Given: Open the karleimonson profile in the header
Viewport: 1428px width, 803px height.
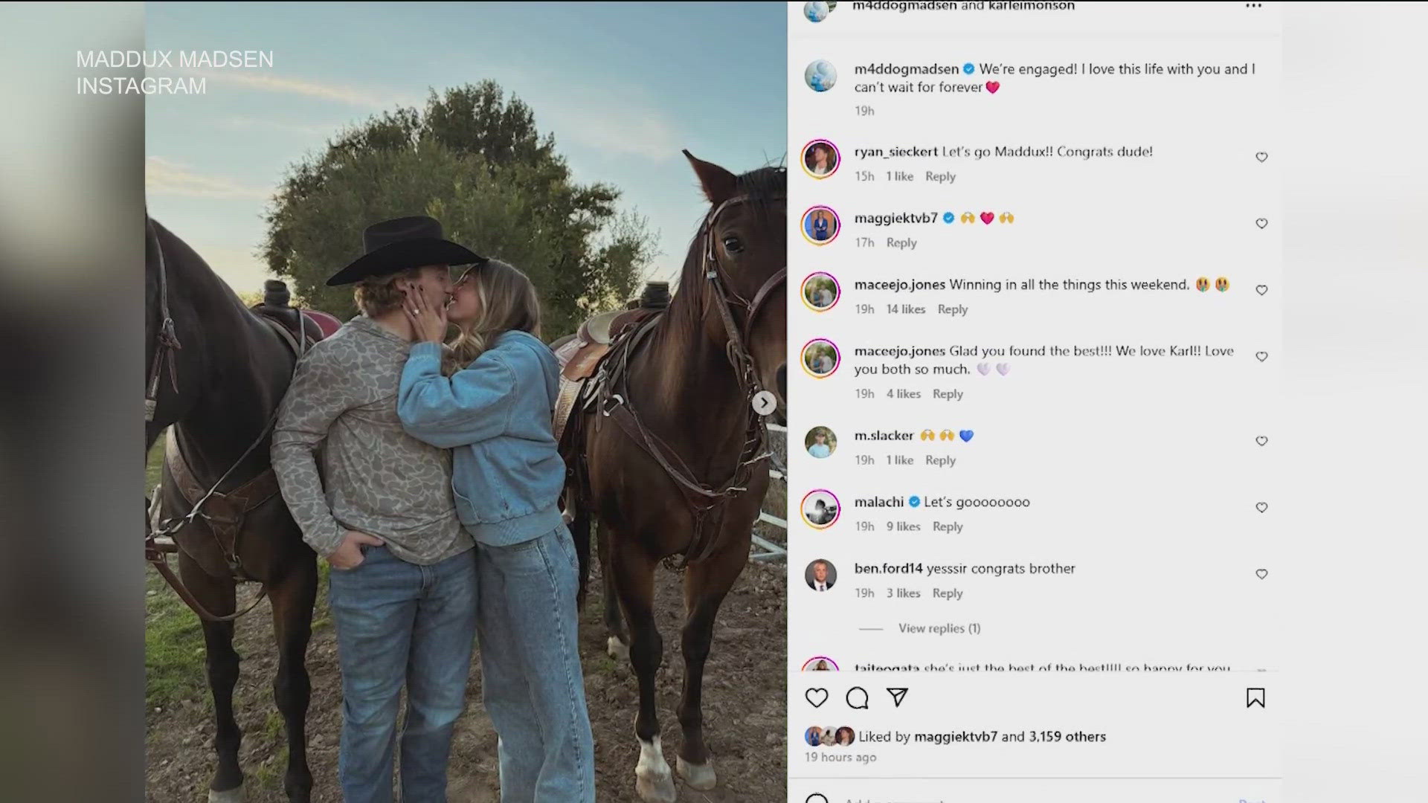Looking at the screenshot, I should (x=1031, y=6).
